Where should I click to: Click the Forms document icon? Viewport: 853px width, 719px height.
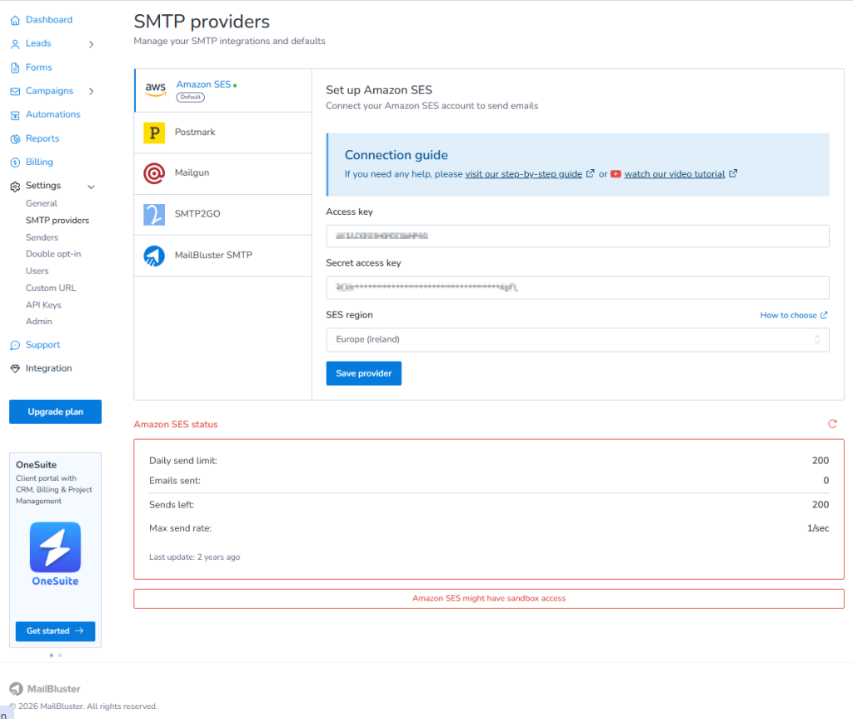pos(15,67)
